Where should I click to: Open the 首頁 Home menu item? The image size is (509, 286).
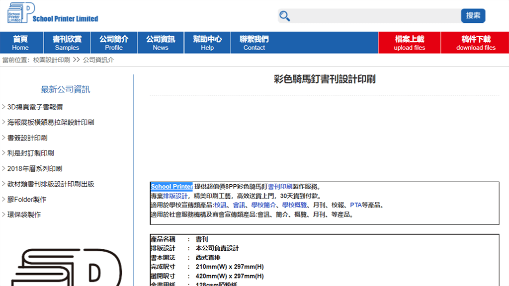[21, 42]
